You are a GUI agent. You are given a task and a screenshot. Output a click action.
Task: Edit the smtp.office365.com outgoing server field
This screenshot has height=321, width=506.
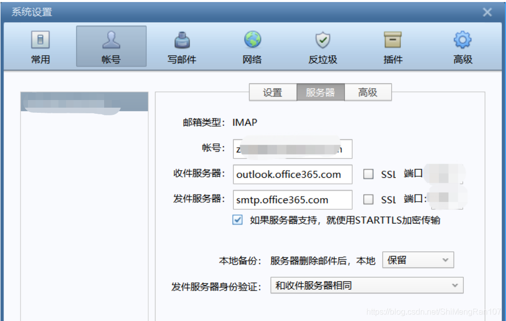(293, 200)
